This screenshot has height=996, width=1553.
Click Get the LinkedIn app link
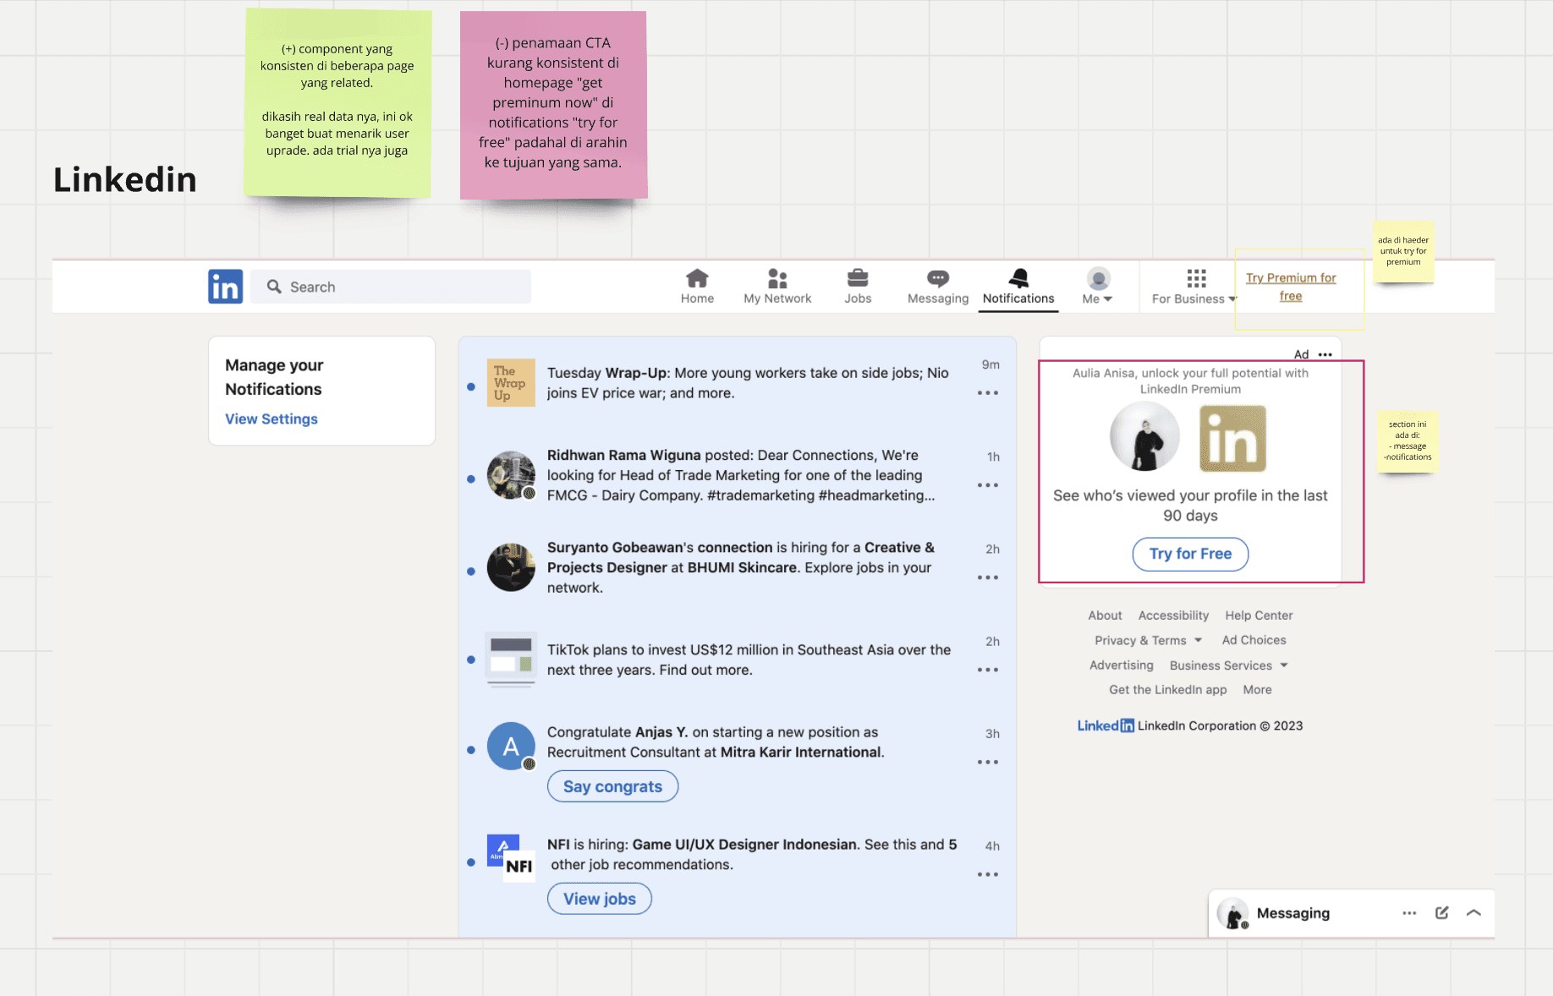tap(1167, 690)
